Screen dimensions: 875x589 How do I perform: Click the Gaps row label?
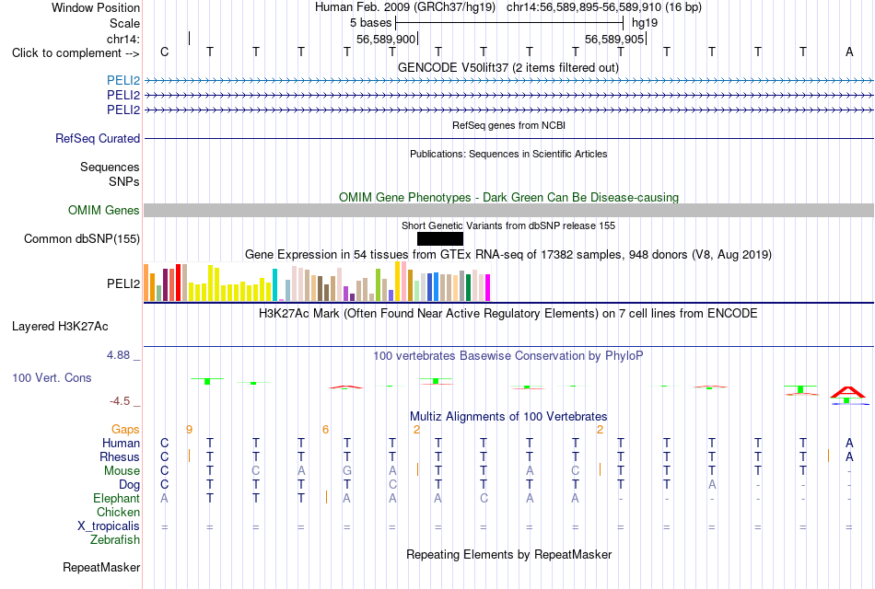click(125, 429)
